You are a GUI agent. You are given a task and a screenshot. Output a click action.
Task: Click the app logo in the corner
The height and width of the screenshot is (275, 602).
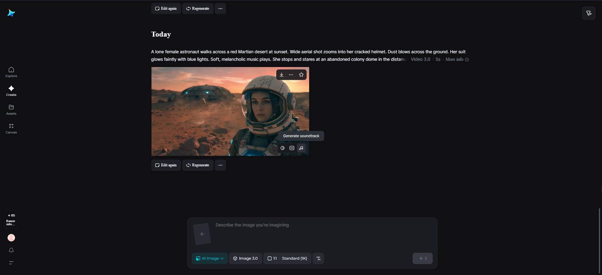(11, 13)
